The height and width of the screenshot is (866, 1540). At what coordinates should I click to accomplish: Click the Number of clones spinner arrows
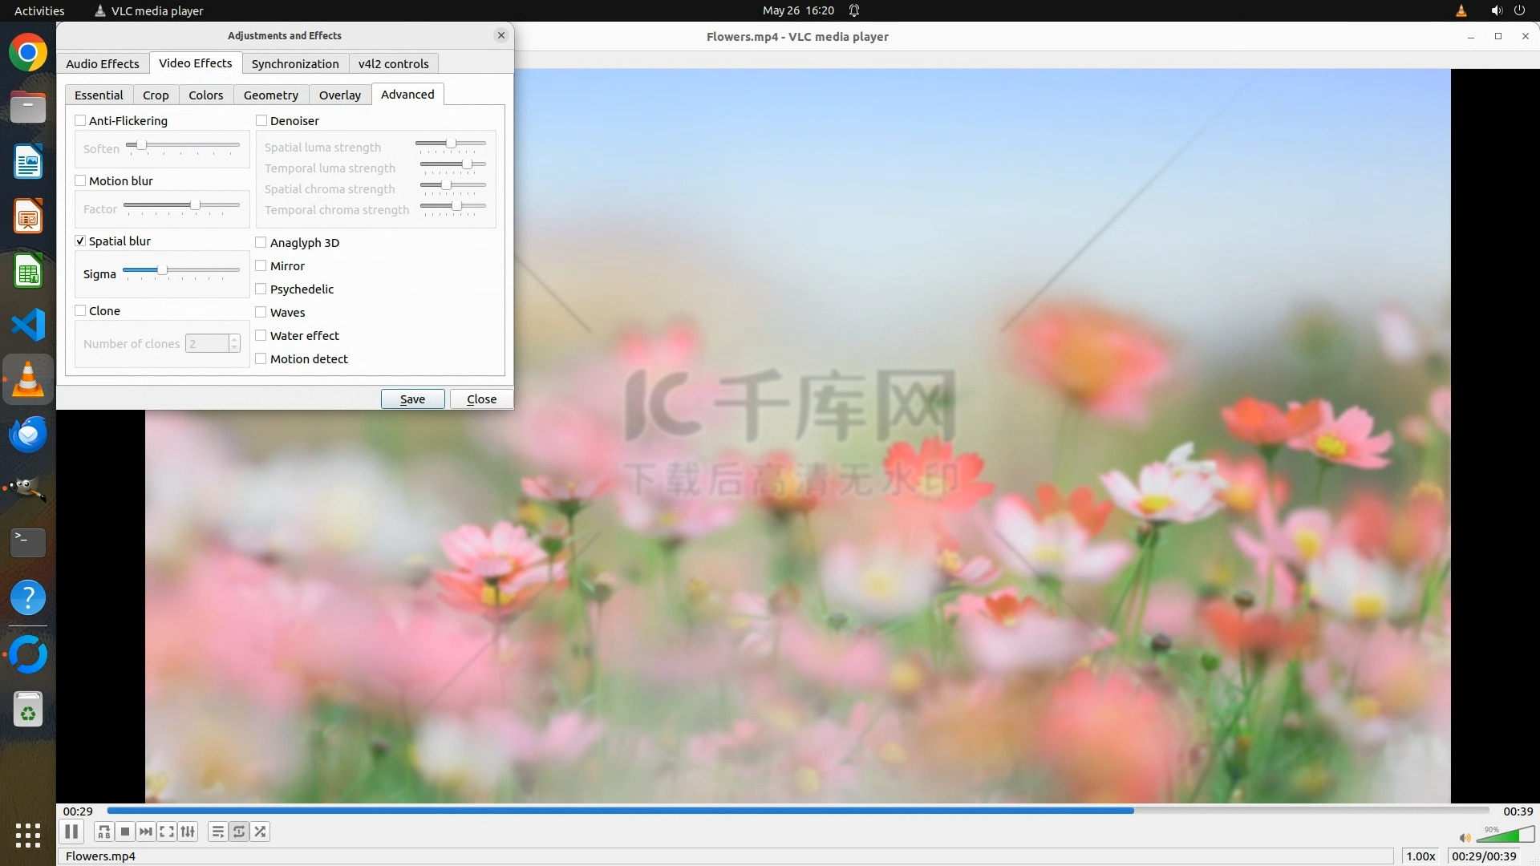coord(234,344)
